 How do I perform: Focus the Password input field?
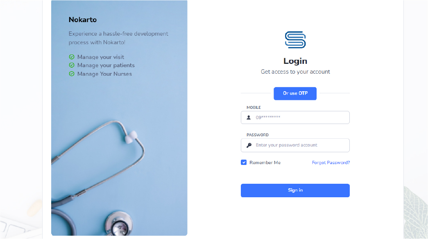point(295,145)
